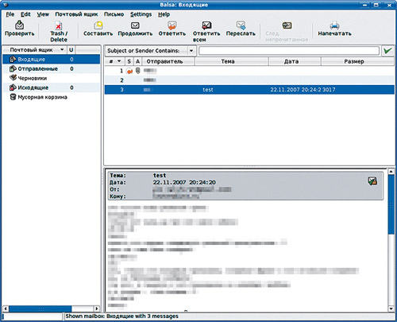Click the Ответить всем (reply all) icon
The width and height of the screenshot is (397, 322).
tap(206, 25)
